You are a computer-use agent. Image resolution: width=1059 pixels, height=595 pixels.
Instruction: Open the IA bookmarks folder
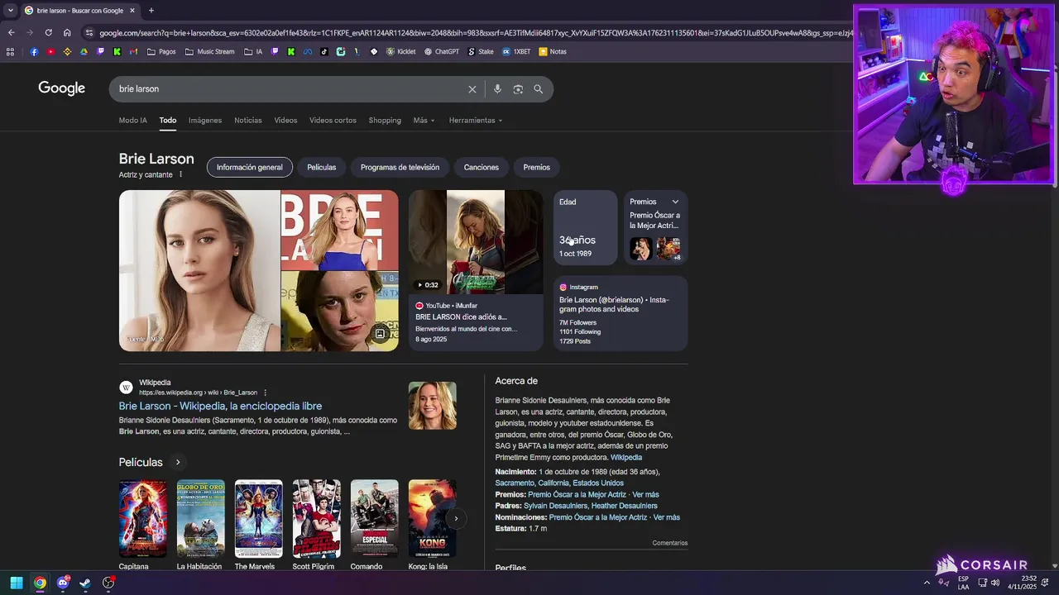point(253,51)
